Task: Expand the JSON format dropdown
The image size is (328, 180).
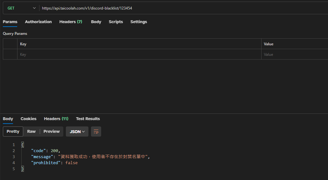Action: click(77, 132)
